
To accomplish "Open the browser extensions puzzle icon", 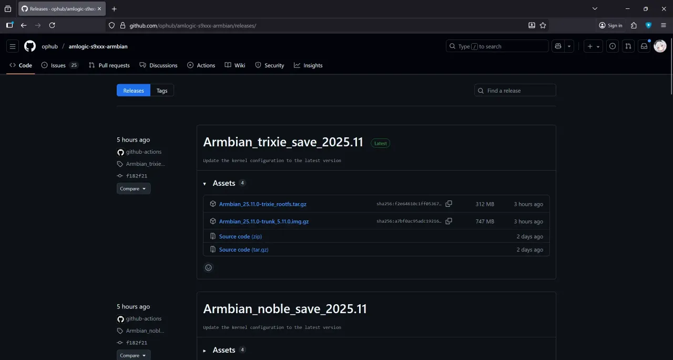I will tap(634, 25).
